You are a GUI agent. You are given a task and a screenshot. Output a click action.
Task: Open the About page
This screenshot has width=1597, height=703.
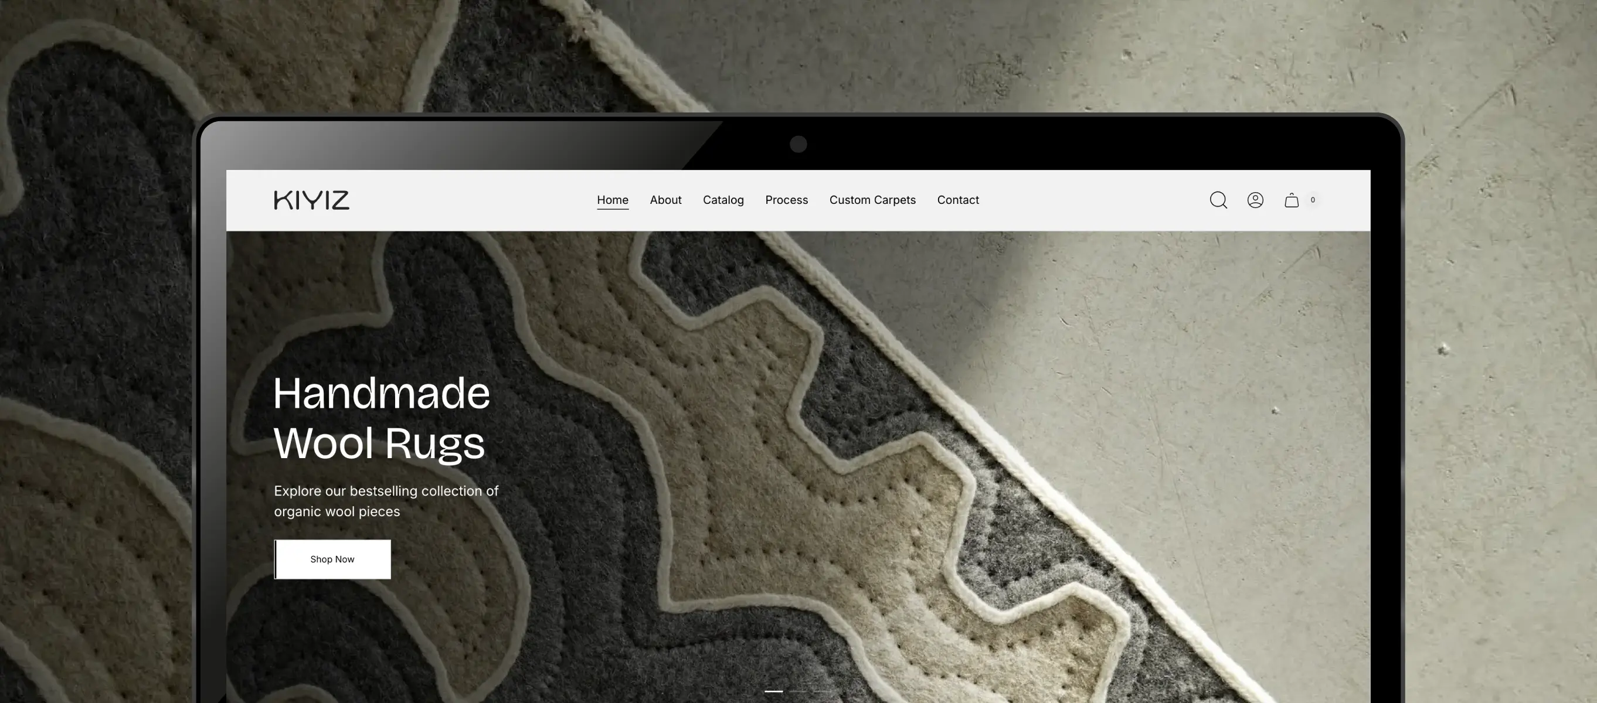pos(665,200)
